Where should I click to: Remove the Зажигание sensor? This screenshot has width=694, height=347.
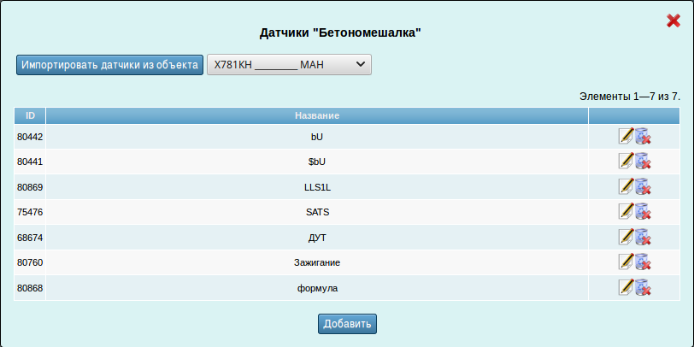643,262
